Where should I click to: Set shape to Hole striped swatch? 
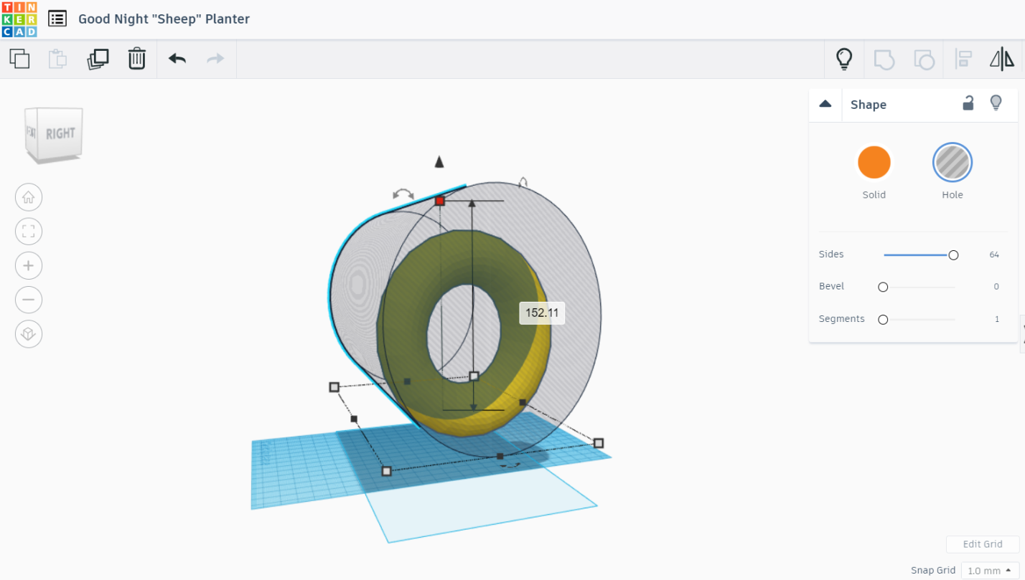[x=953, y=162]
